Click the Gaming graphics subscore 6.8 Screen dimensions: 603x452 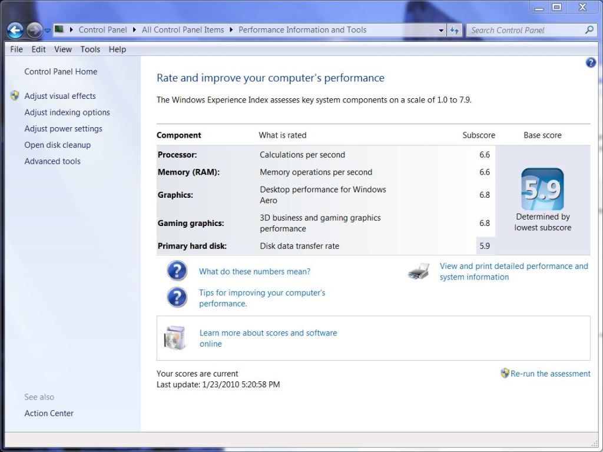(x=485, y=223)
